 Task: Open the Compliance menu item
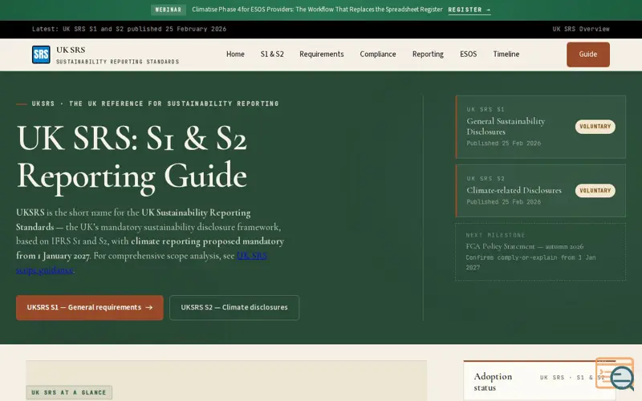(x=378, y=54)
